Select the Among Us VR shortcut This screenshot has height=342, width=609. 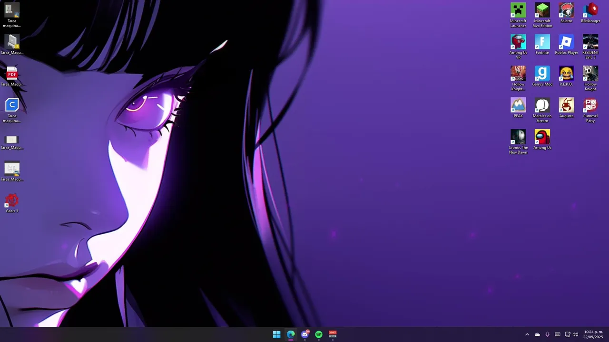518,47
